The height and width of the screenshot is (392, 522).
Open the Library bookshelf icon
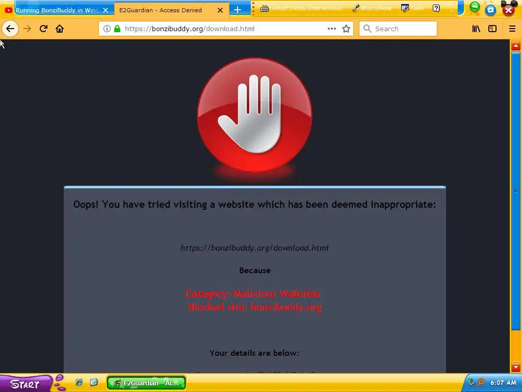pyautogui.click(x=477, y=29)
